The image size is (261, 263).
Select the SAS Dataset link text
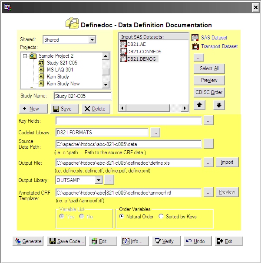(214, 38)
